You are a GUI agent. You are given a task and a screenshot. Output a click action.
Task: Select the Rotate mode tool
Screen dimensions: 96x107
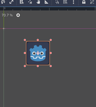pos(3,2)
